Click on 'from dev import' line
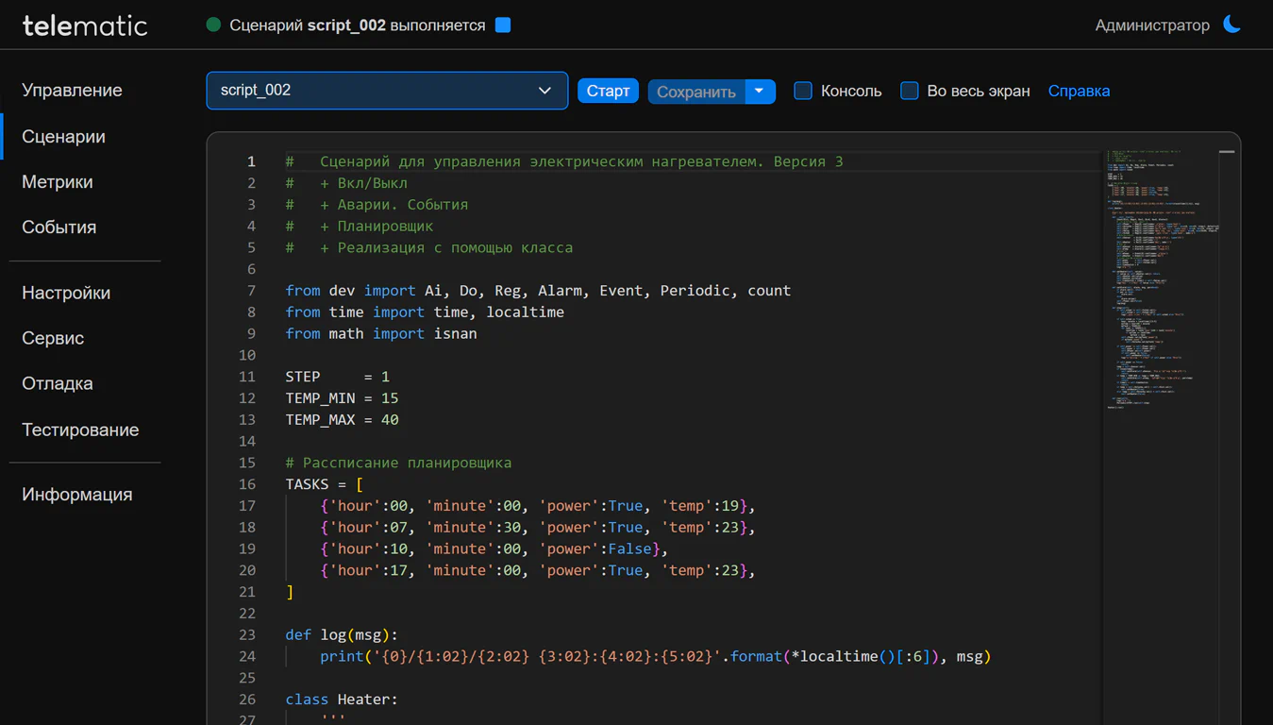The height and width of the screenshot is (725, 1273). coord(538,291)
